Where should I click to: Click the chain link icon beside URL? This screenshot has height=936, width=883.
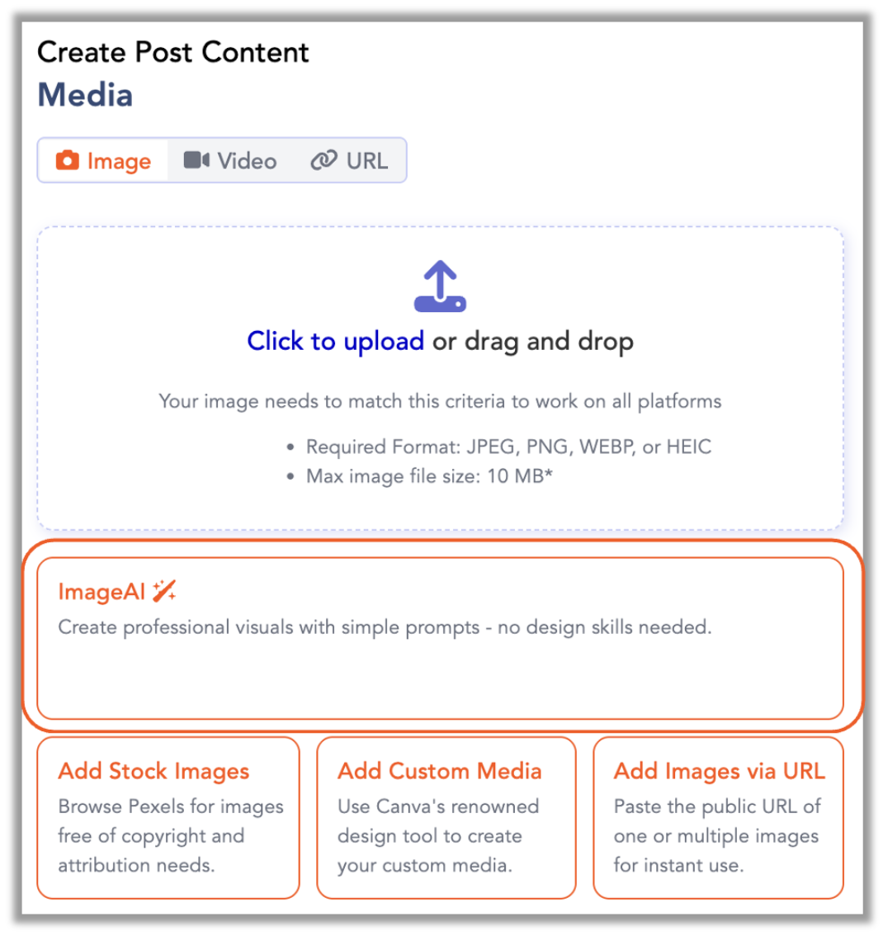point(323,160)
